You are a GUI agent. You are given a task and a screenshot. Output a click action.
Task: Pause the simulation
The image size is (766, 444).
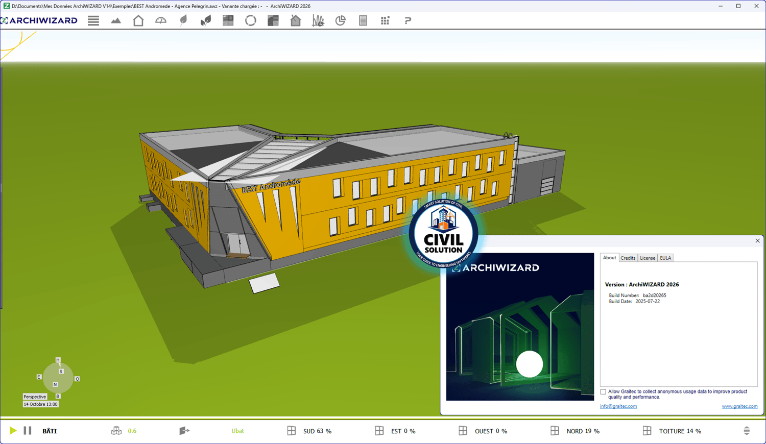pos(28,431)
